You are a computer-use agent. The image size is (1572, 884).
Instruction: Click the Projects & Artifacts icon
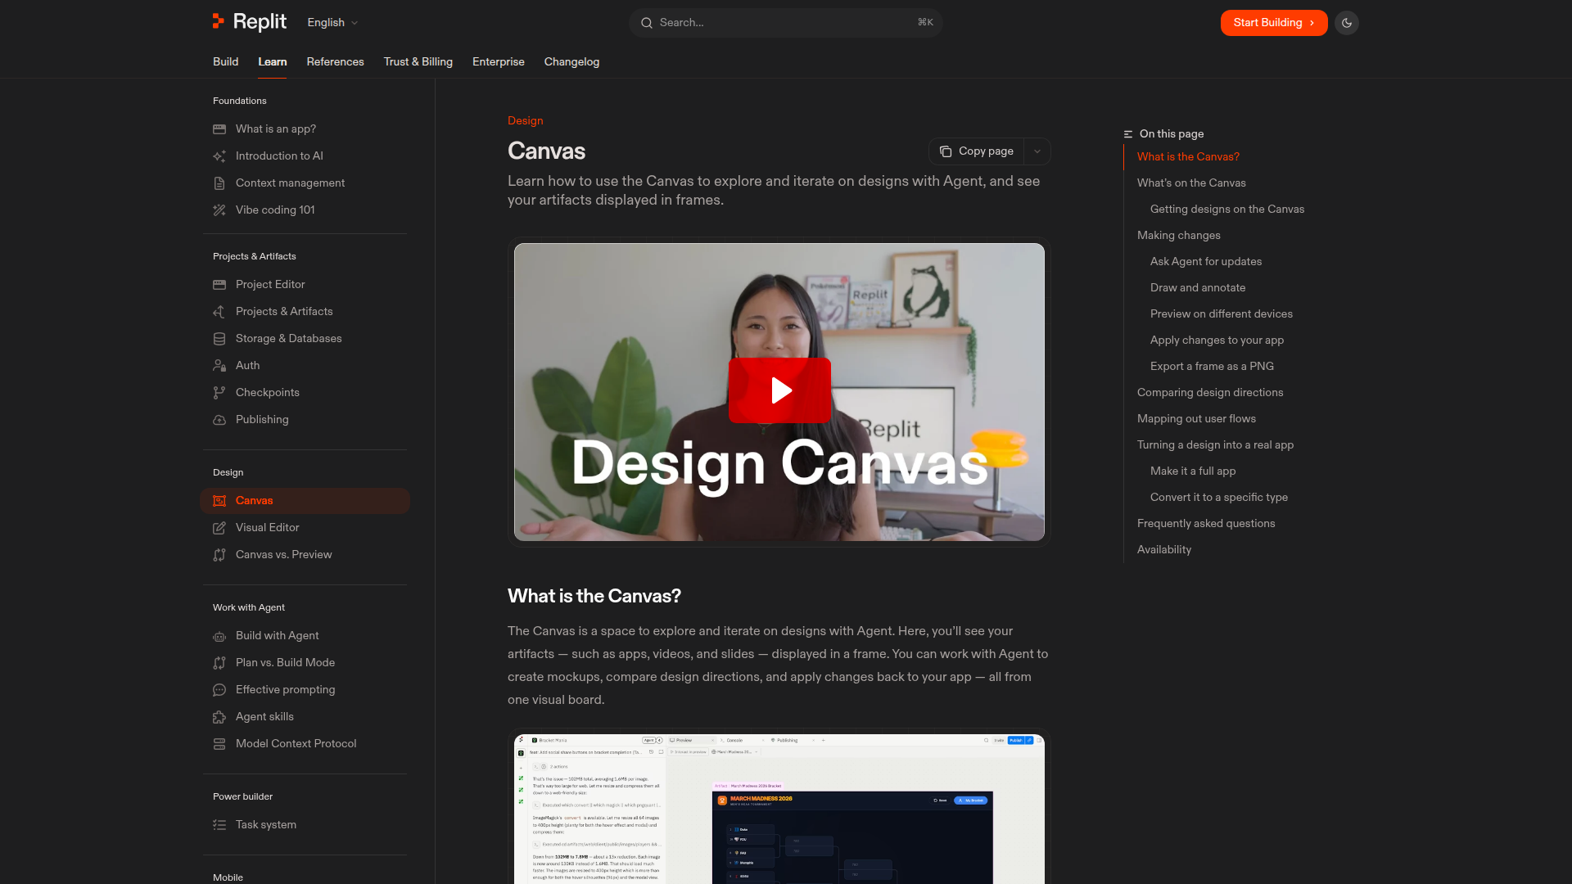219,312
